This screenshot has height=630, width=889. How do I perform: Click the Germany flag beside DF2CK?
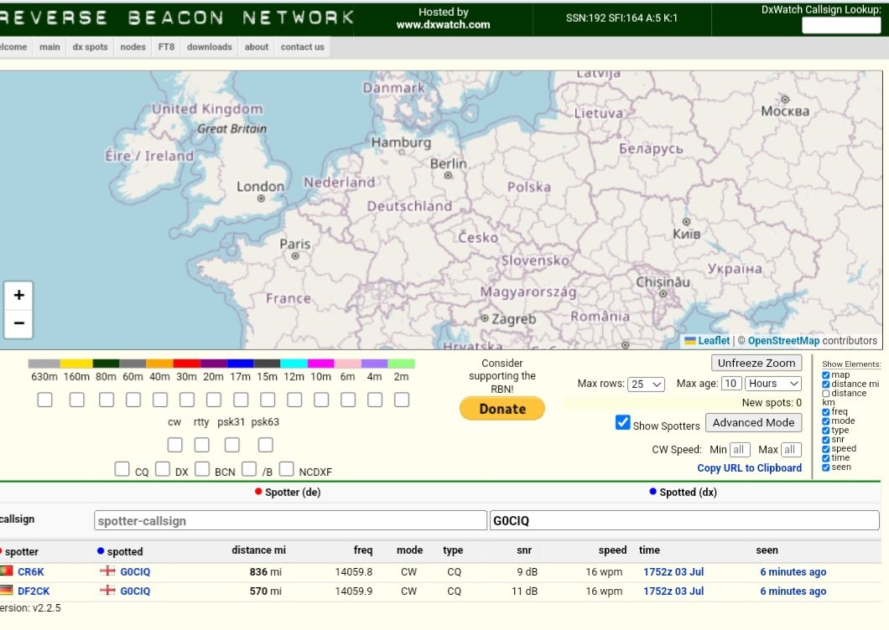(x=6, y=591)
